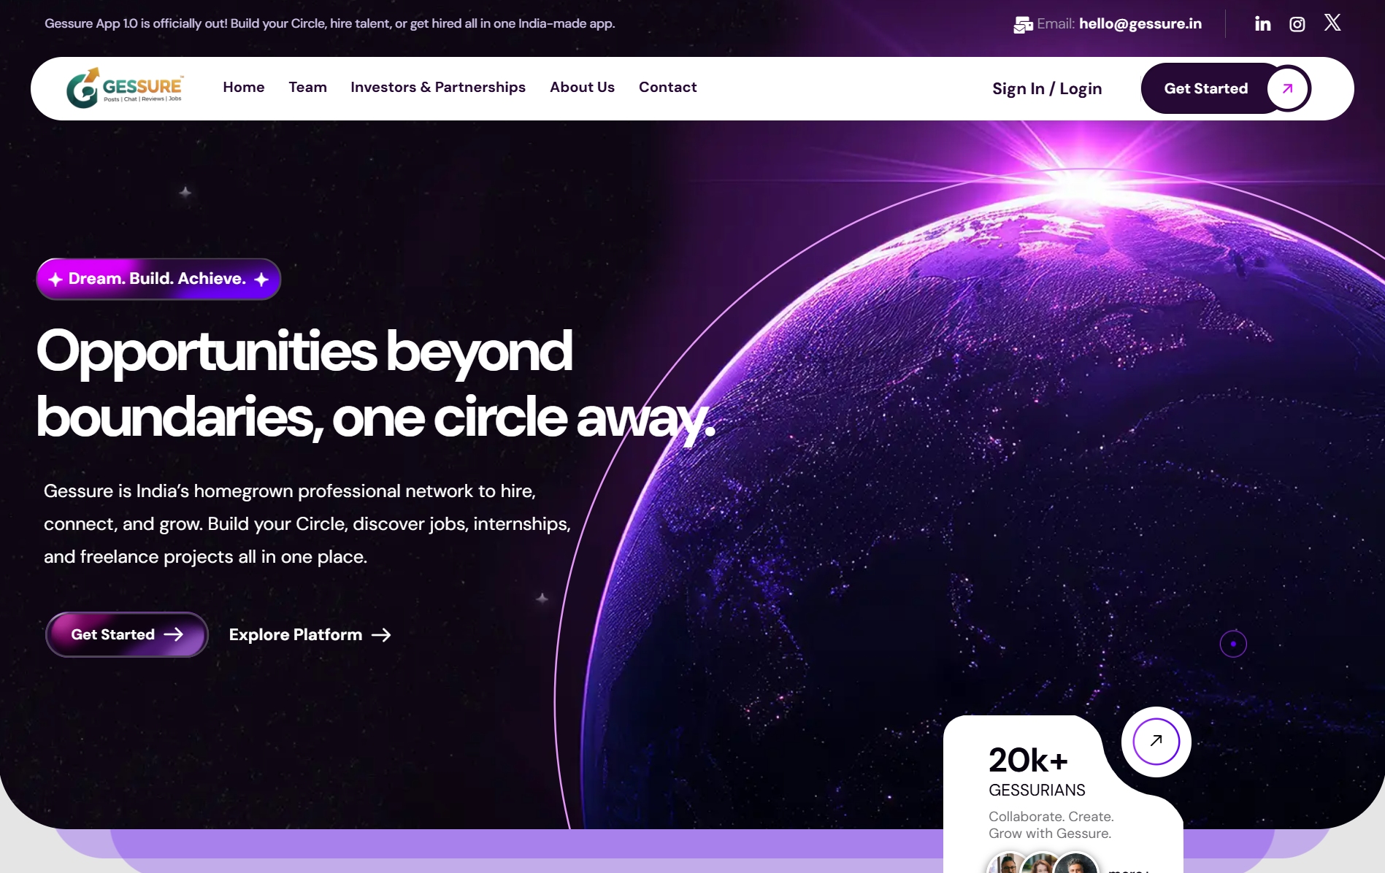
Task: Click the arrow next to Explore Platform
Action: click(x=381, y=635)
